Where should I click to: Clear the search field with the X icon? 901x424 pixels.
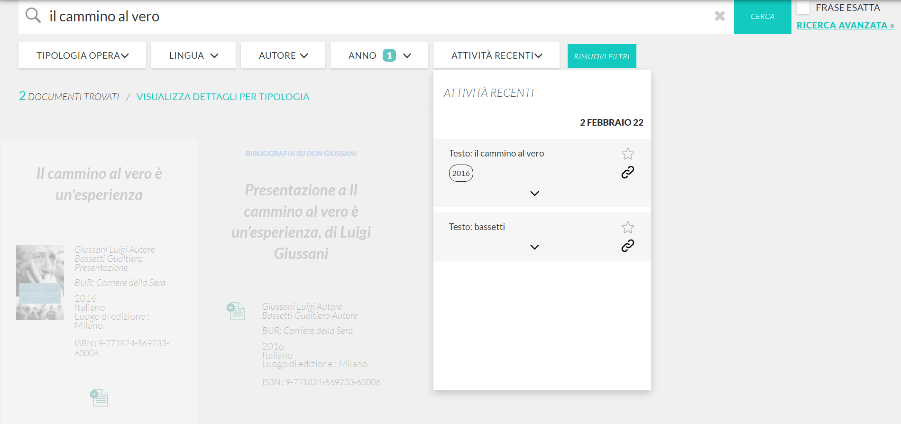(719, 16)
